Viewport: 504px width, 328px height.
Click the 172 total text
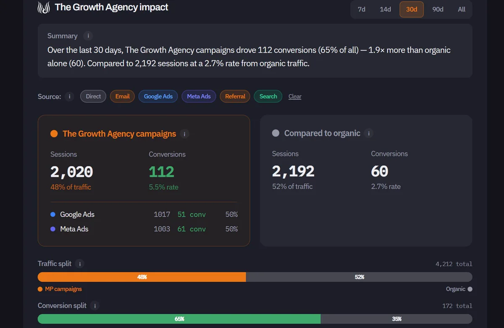[457, 306]
